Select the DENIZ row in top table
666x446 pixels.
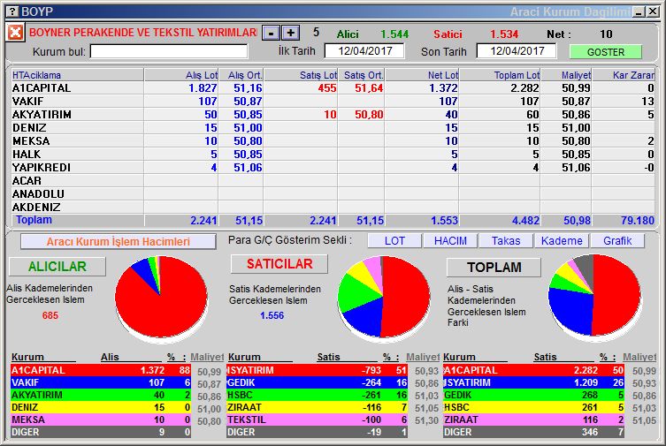click(333, 127)
